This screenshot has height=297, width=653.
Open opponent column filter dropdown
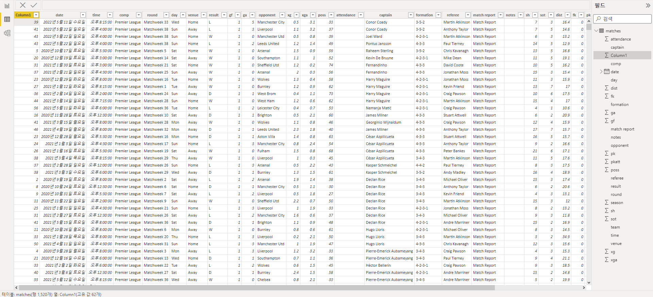tap(282, 15)
